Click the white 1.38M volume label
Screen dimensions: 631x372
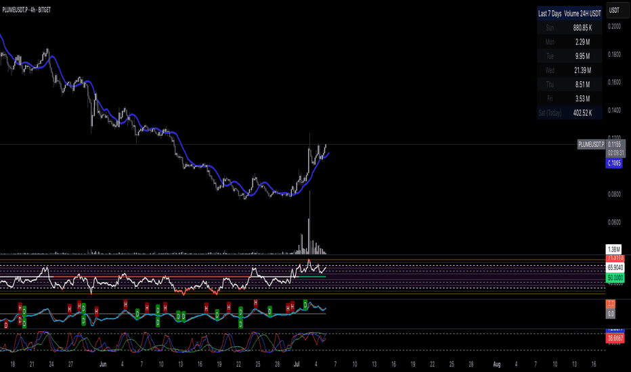tap(613, 250)
